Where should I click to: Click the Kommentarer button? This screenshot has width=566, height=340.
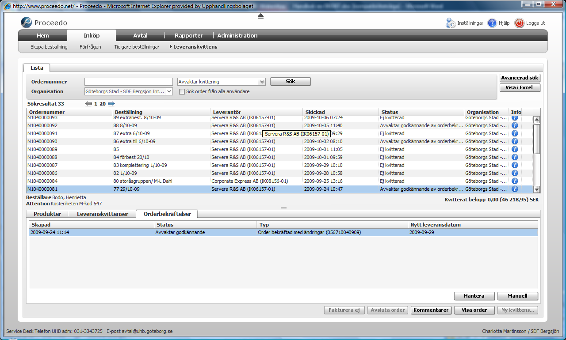tap(431, 310)
